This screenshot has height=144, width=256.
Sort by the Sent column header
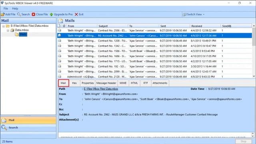point(174,26)
